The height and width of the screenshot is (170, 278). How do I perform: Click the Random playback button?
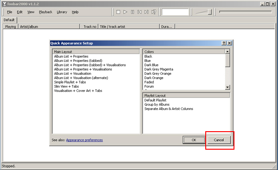pyautogui.click(x=153, y=12)
